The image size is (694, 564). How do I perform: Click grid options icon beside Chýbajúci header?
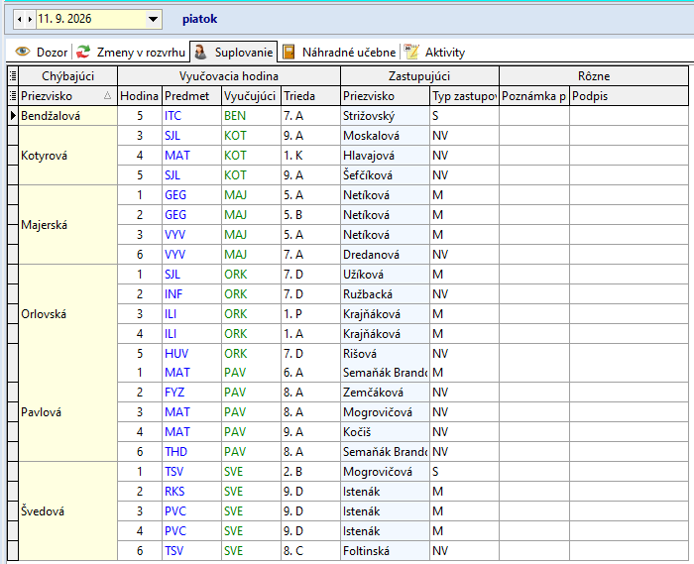[x=13, y=76]
